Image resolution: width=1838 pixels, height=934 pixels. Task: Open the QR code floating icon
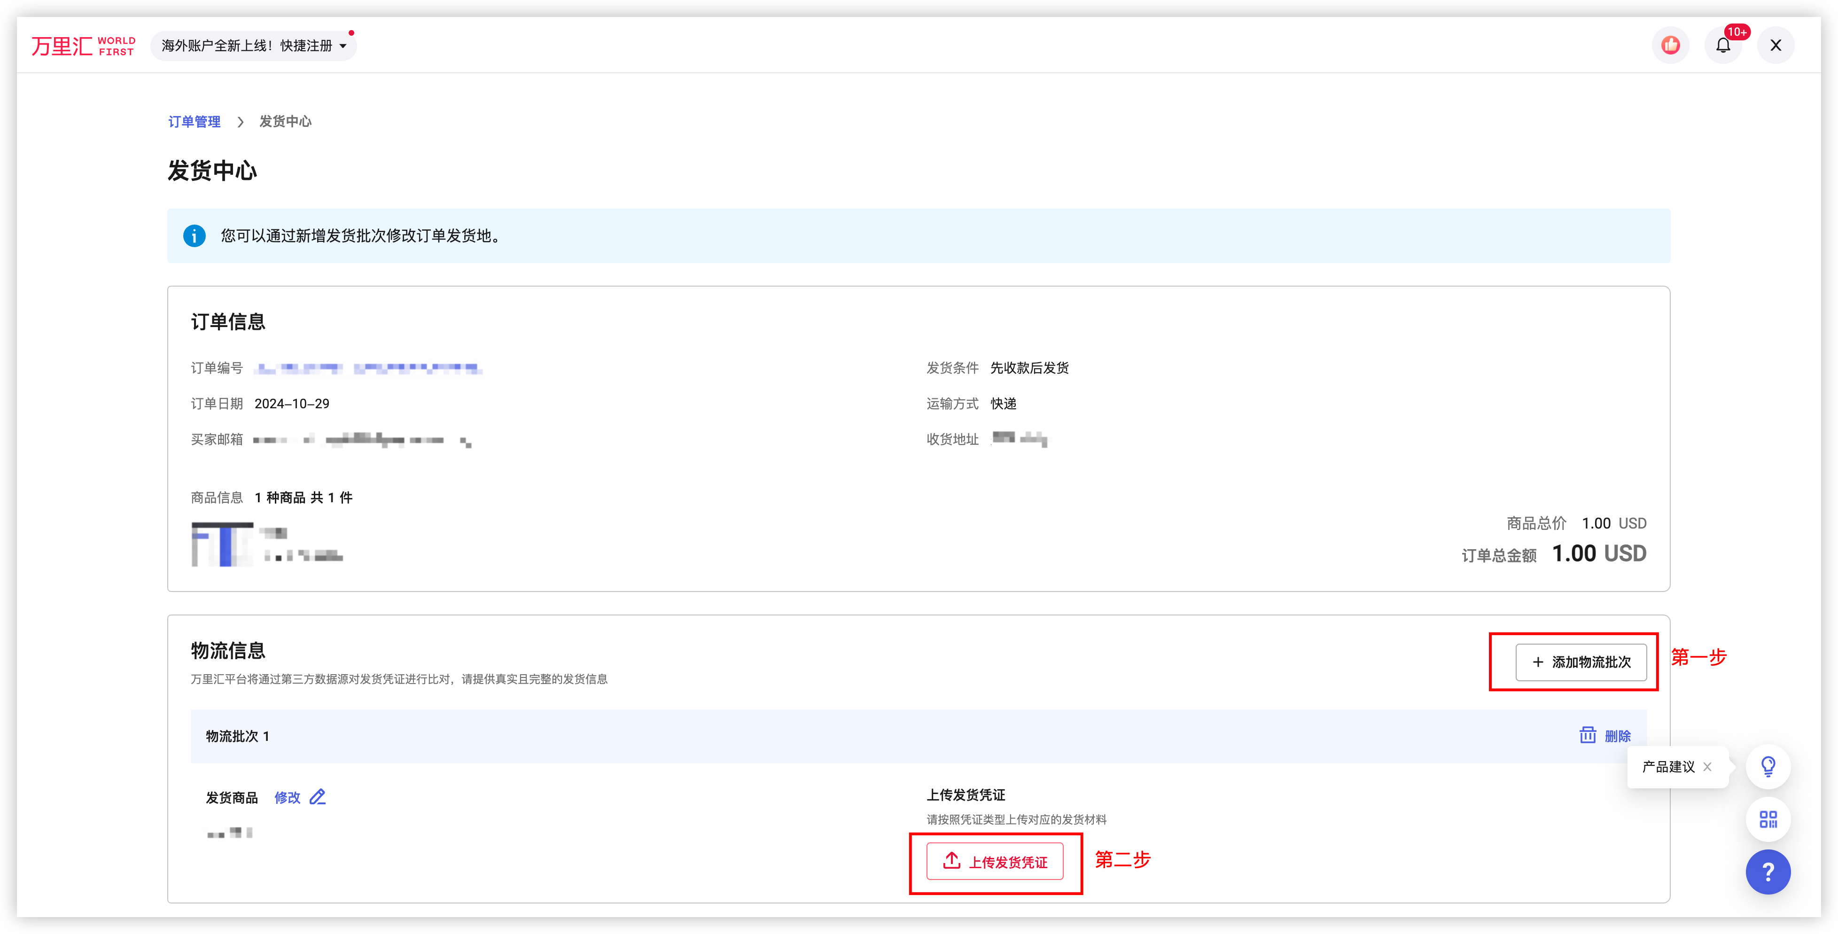point(1768,819)
